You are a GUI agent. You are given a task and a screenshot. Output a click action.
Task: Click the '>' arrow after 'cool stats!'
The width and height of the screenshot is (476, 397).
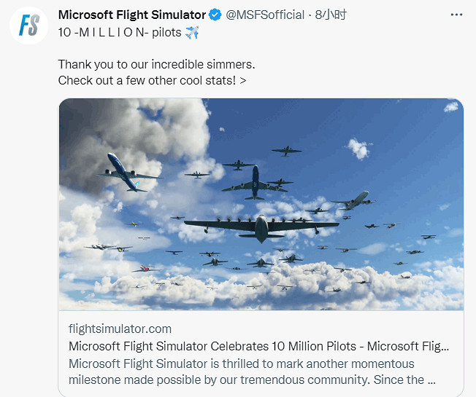242,80
